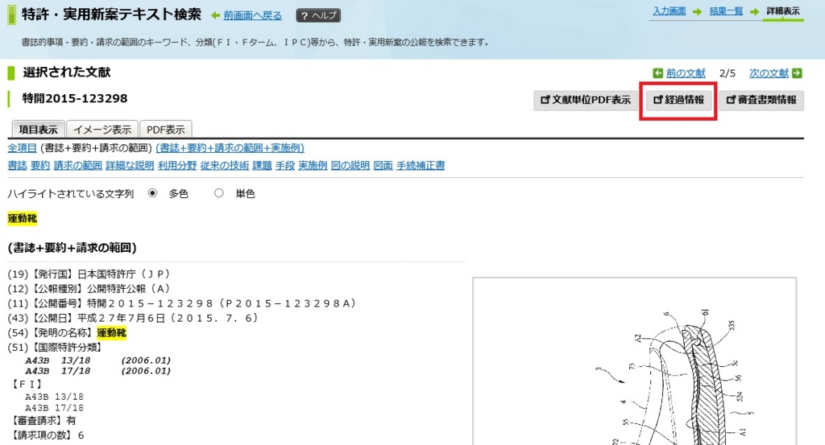Click the 発明の名称 運動靴 line
Image resolution: width=825 pixels, height=445 pixels.
(x=67, y=332)
